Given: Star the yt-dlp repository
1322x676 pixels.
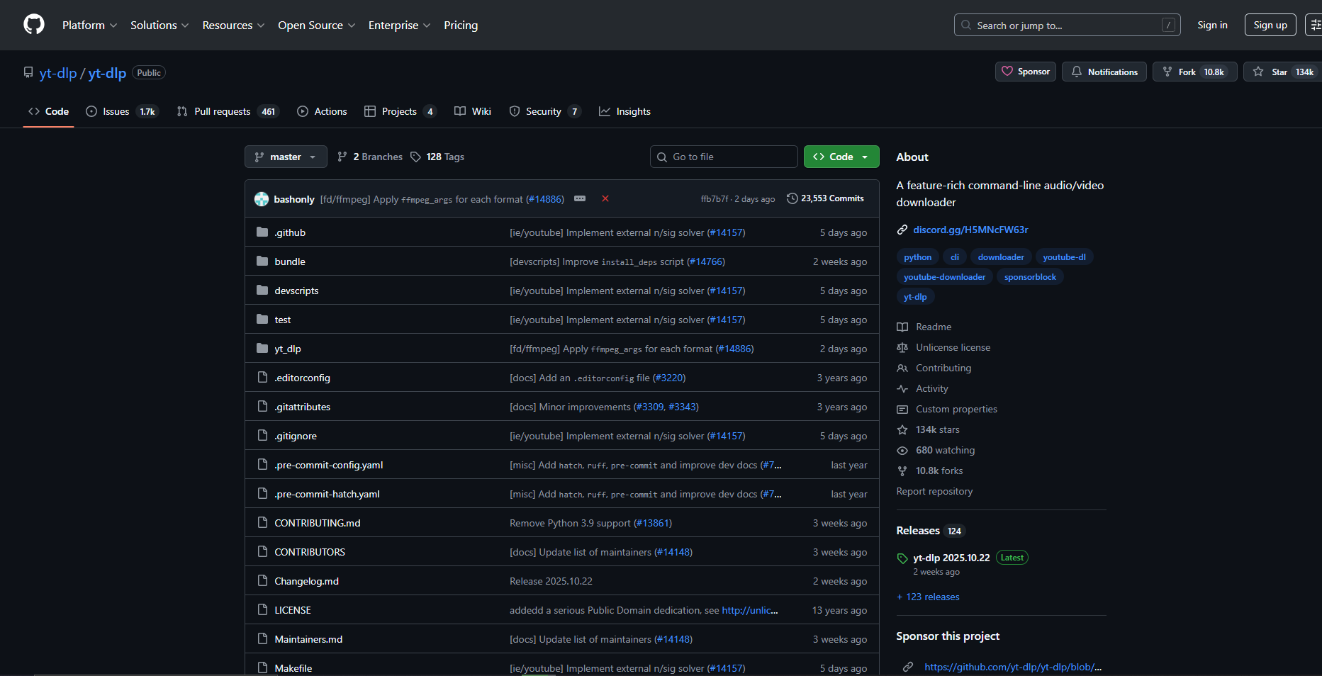Looking at the screenshot, I should tap(1282, 72).
